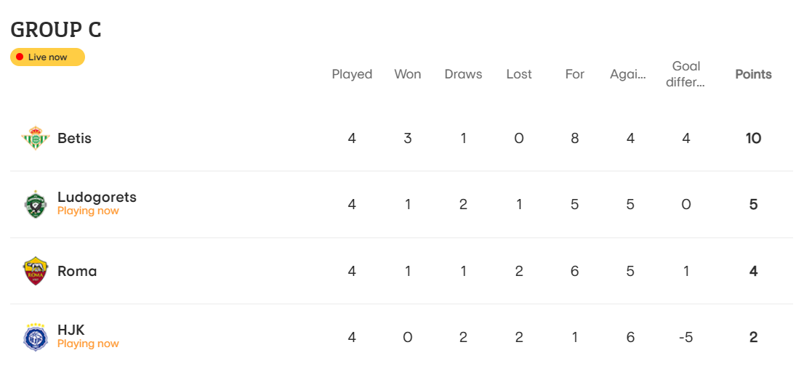The width and height of the screenshot is (804, 390).
Task: Click Playing now under HJK
Action: tap(88, 344)
